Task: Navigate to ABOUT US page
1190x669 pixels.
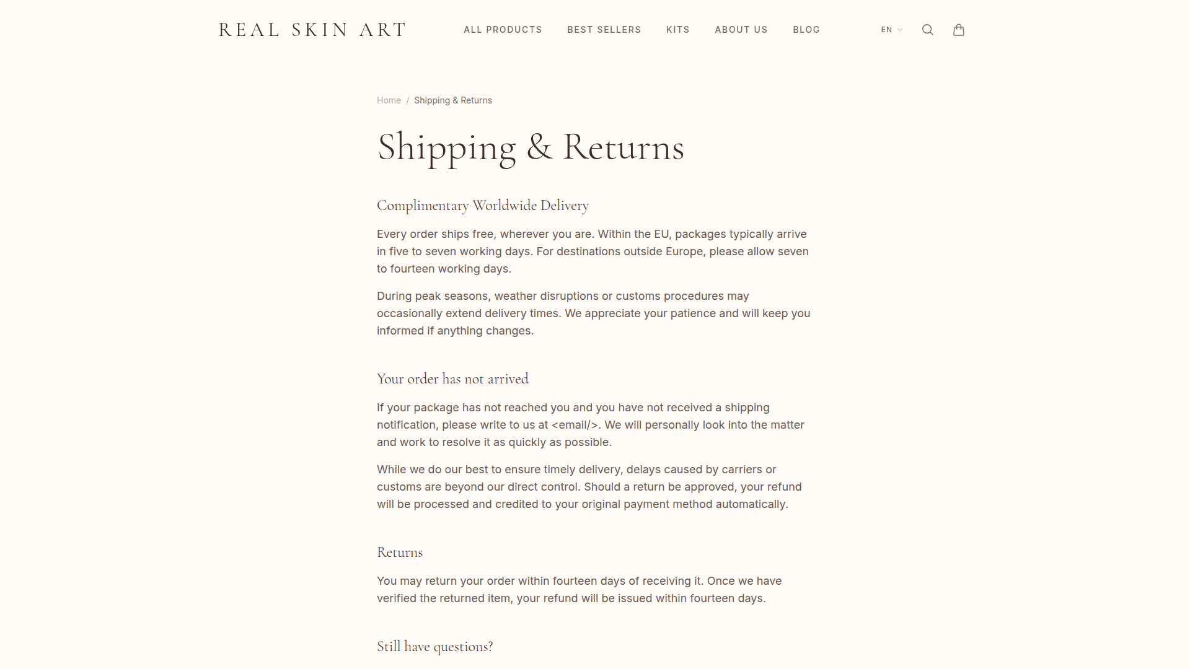Action: (741, 30)
